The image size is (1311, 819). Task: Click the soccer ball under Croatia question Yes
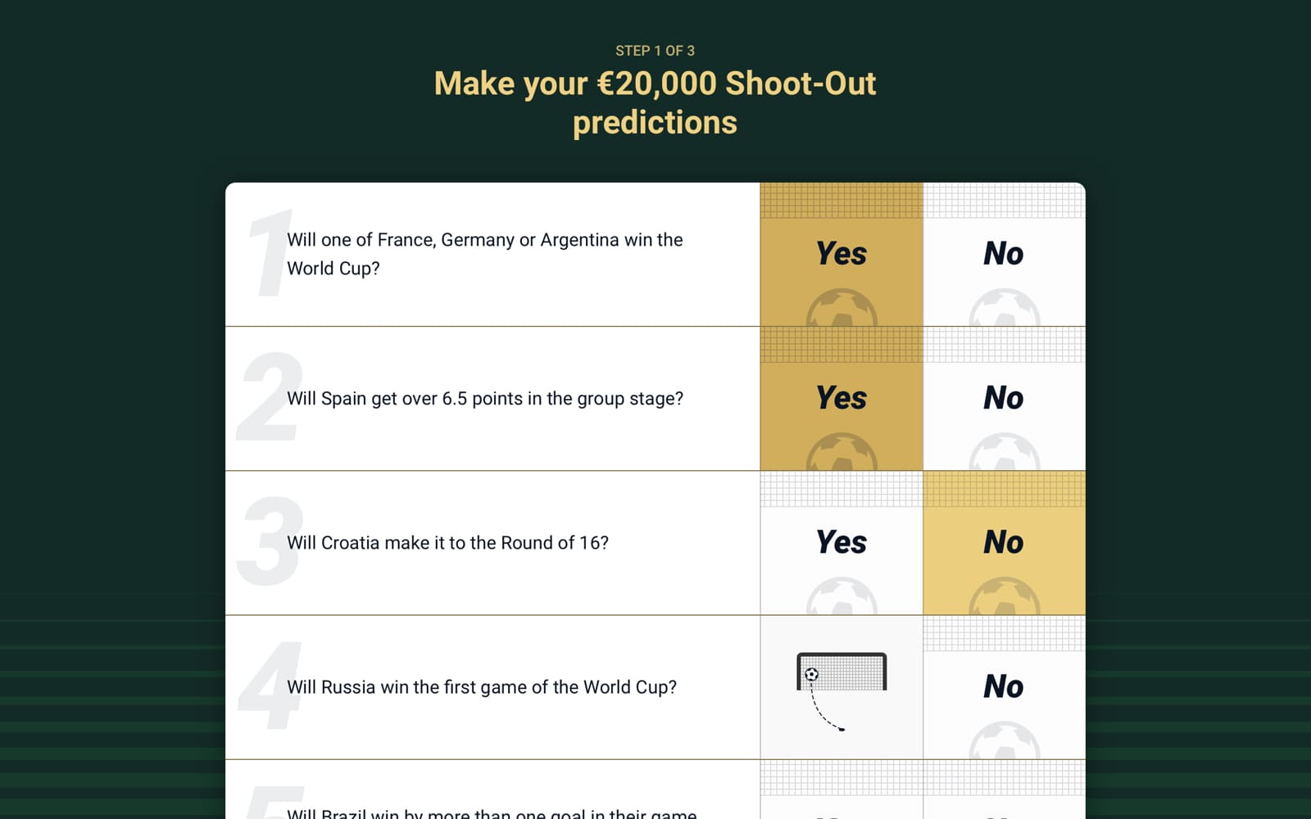coord(841,597)
